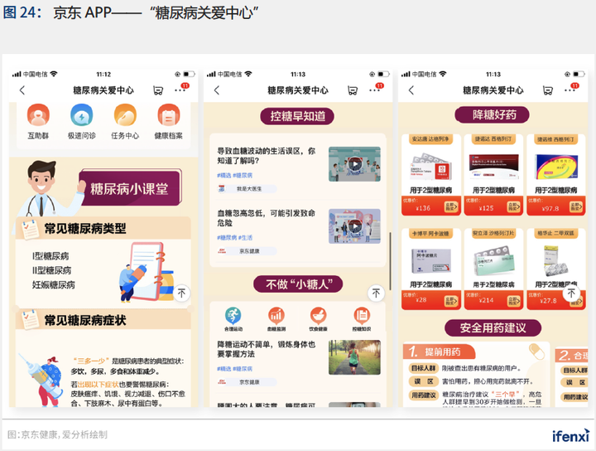This screenshot has height=451, width=596.
Task: Tap the pill icon on 提前用药 card
Action: (x=536, y=352)
